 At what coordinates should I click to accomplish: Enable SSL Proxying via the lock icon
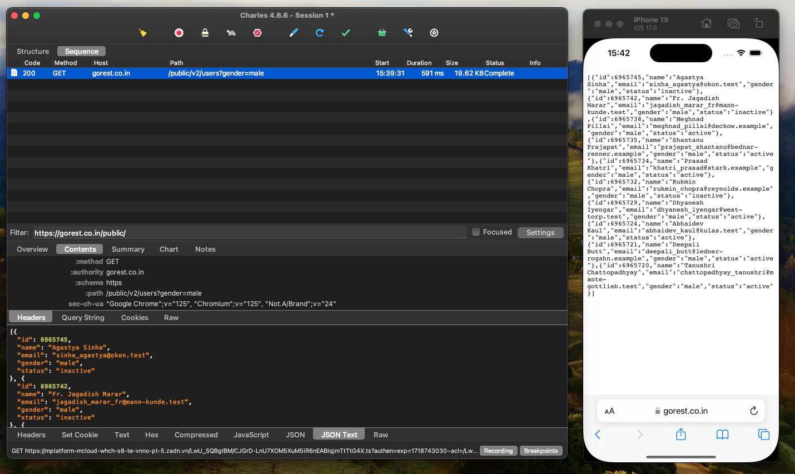pyautogui.click(x=205, y=33)
